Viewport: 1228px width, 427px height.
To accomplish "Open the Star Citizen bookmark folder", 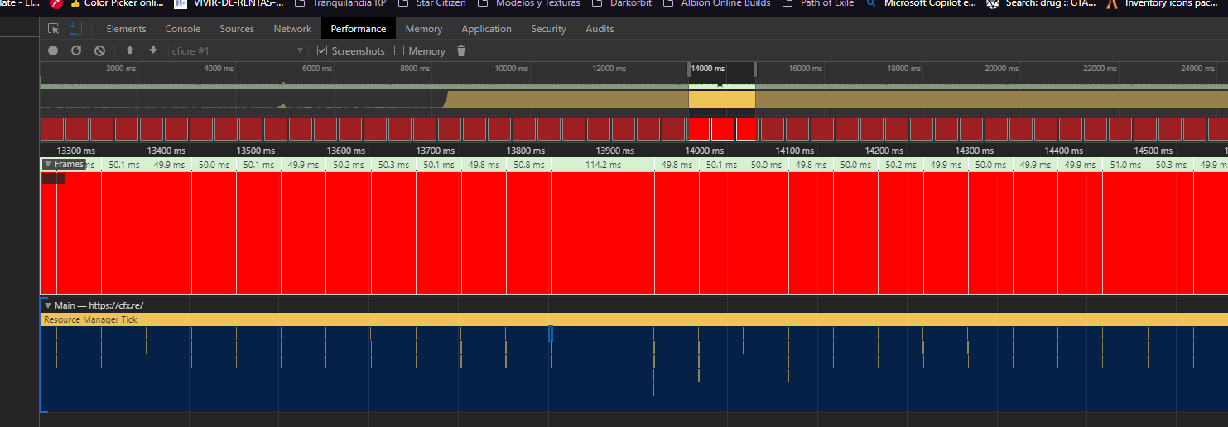I will [435, 3].
